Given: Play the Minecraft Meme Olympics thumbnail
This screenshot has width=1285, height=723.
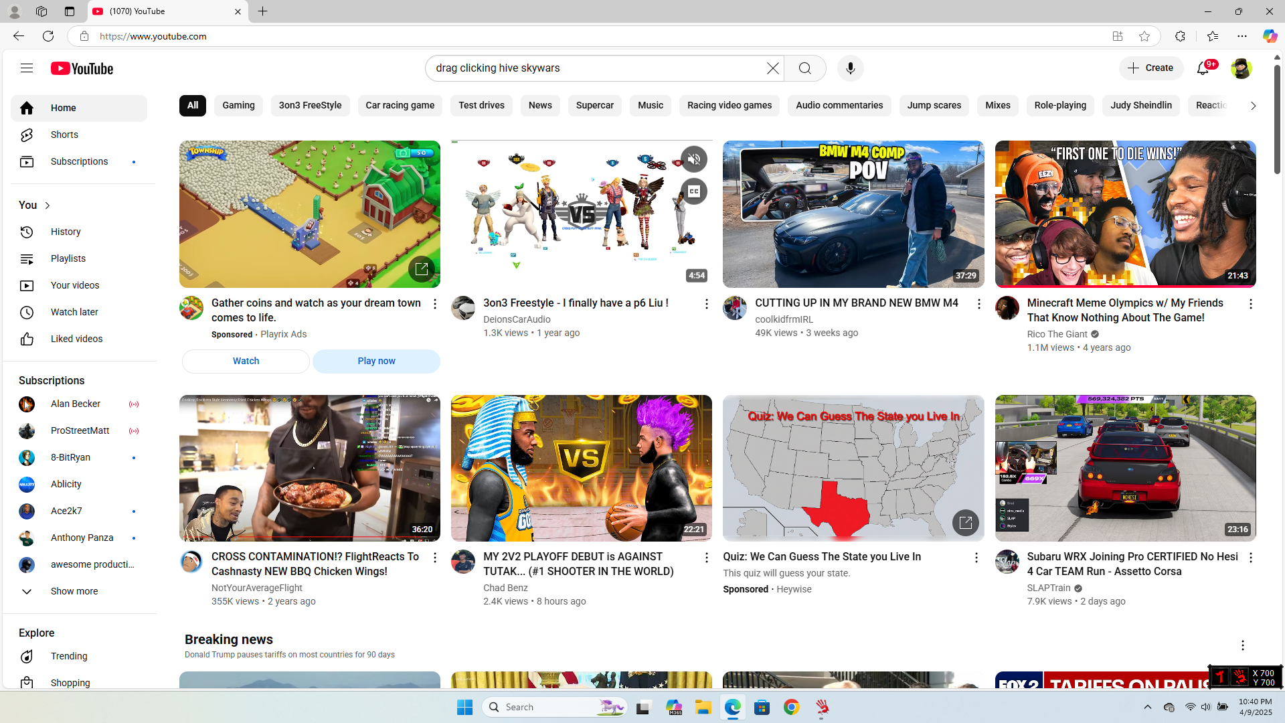Looking at the screenshot, I should click(1125, 214).
